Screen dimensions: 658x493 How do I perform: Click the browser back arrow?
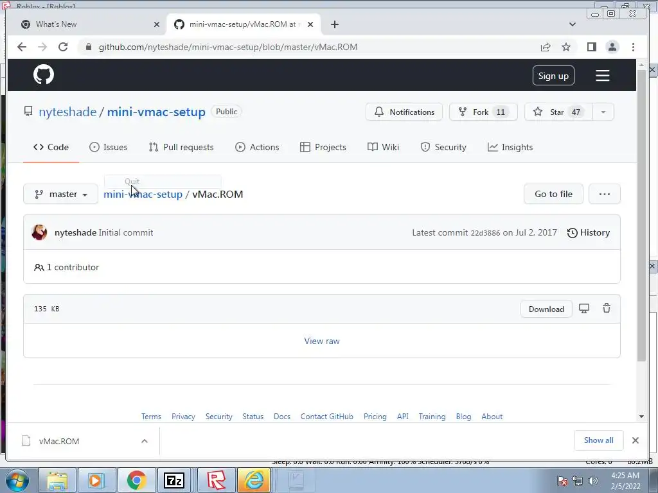(x=22, y=47)
